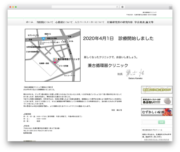
Task: Click the browser reload icon
Action: pos(117,7)
